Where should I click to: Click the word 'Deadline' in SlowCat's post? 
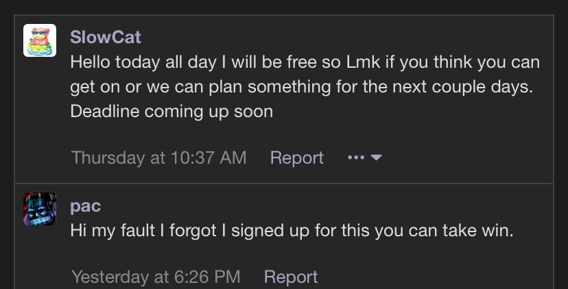point(105,112)
